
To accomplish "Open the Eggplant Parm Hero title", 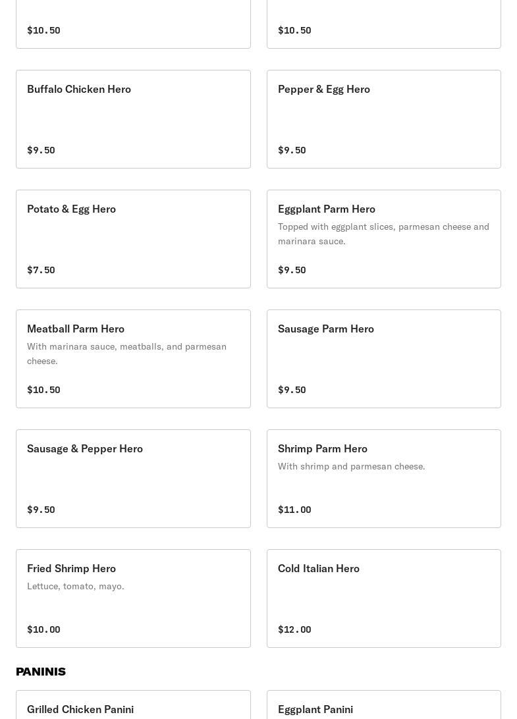I will point(326,209).
